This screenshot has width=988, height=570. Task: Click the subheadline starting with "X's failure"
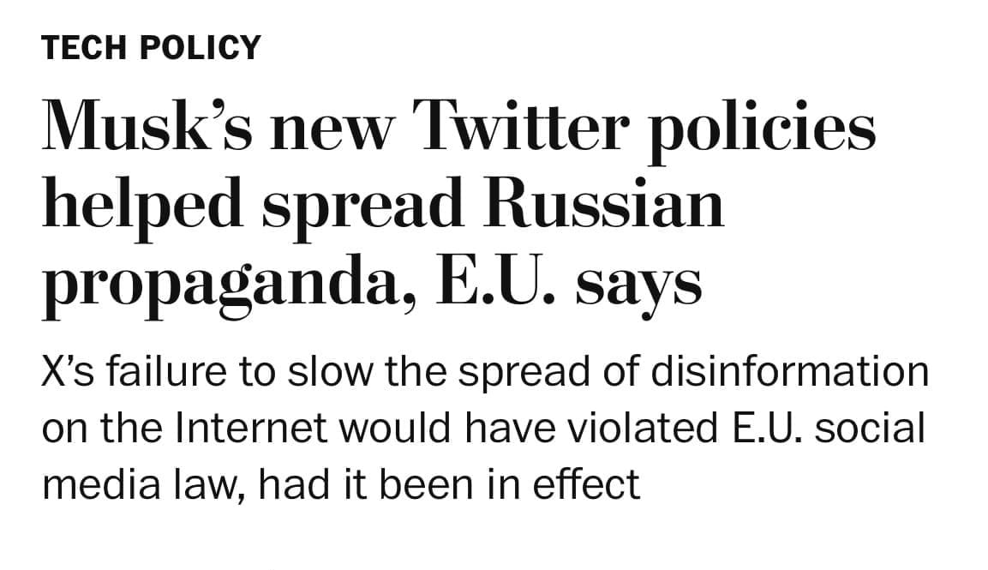point(484,429)
